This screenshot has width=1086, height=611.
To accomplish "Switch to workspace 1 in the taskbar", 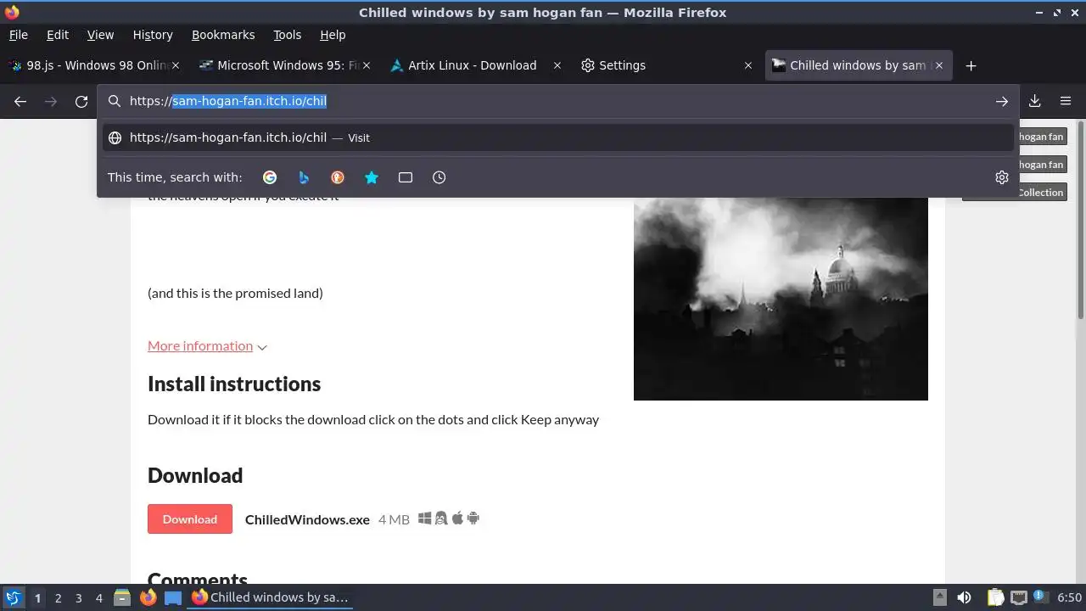I will (x=37, y=597).
